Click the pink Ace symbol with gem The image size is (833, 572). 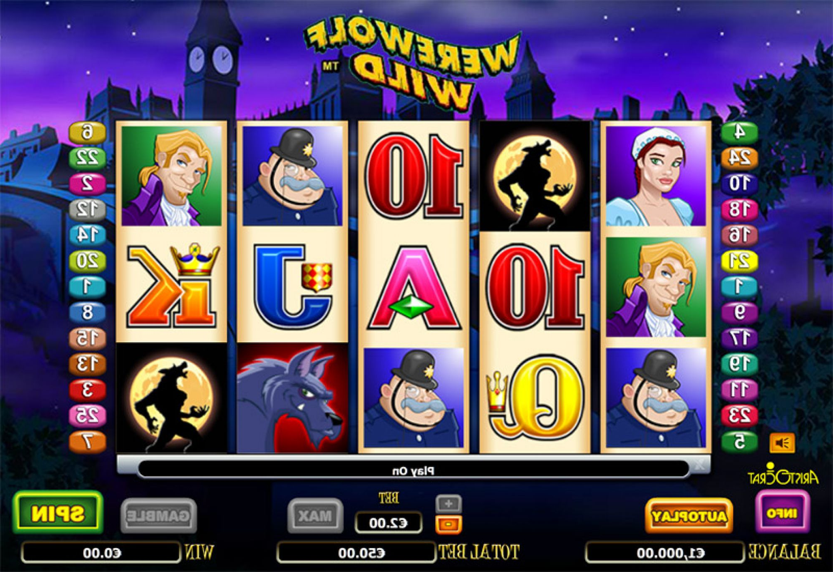pyautogui.click(x=414, y=288)
